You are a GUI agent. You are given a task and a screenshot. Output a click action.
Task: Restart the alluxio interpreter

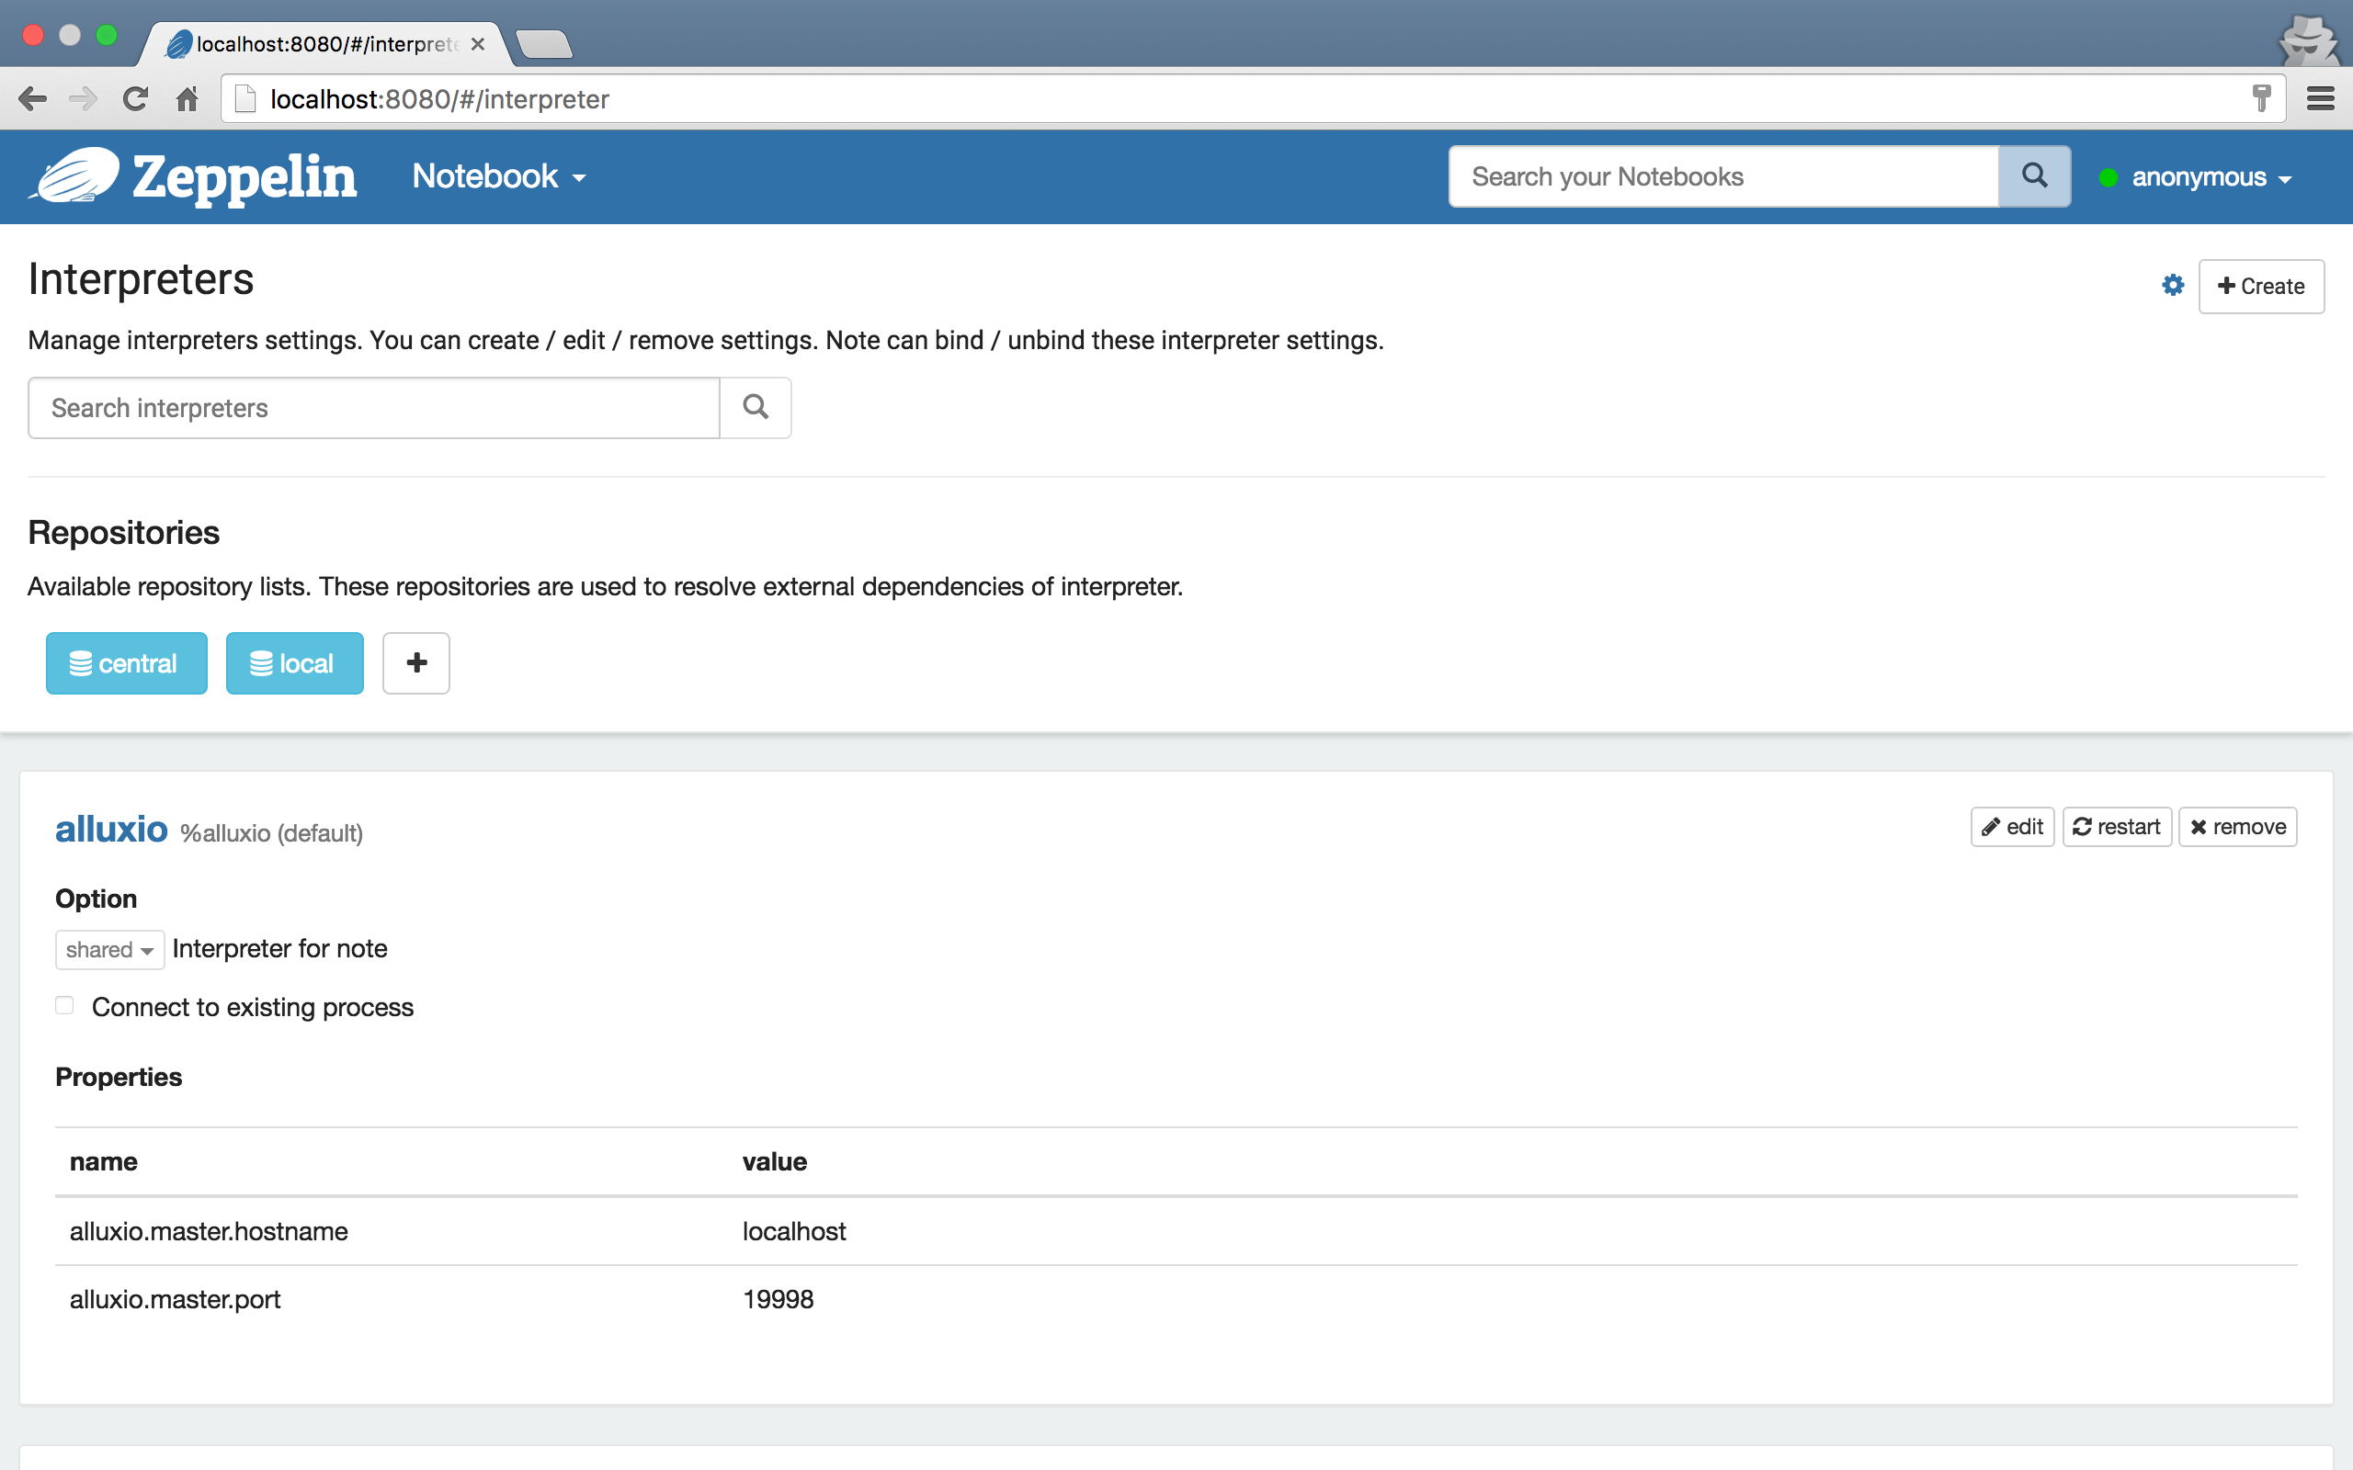(2117, 826)
